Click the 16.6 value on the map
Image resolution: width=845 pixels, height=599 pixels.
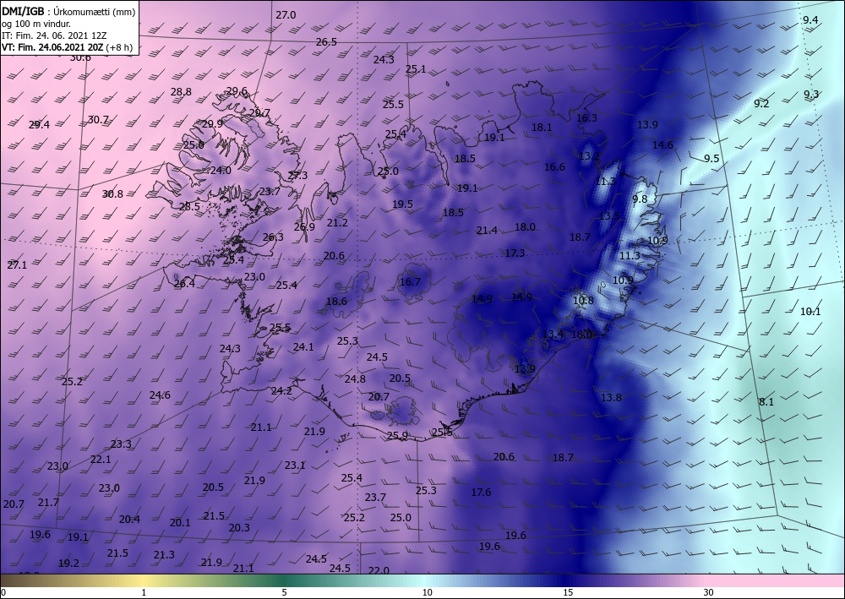tap(554, 167)
